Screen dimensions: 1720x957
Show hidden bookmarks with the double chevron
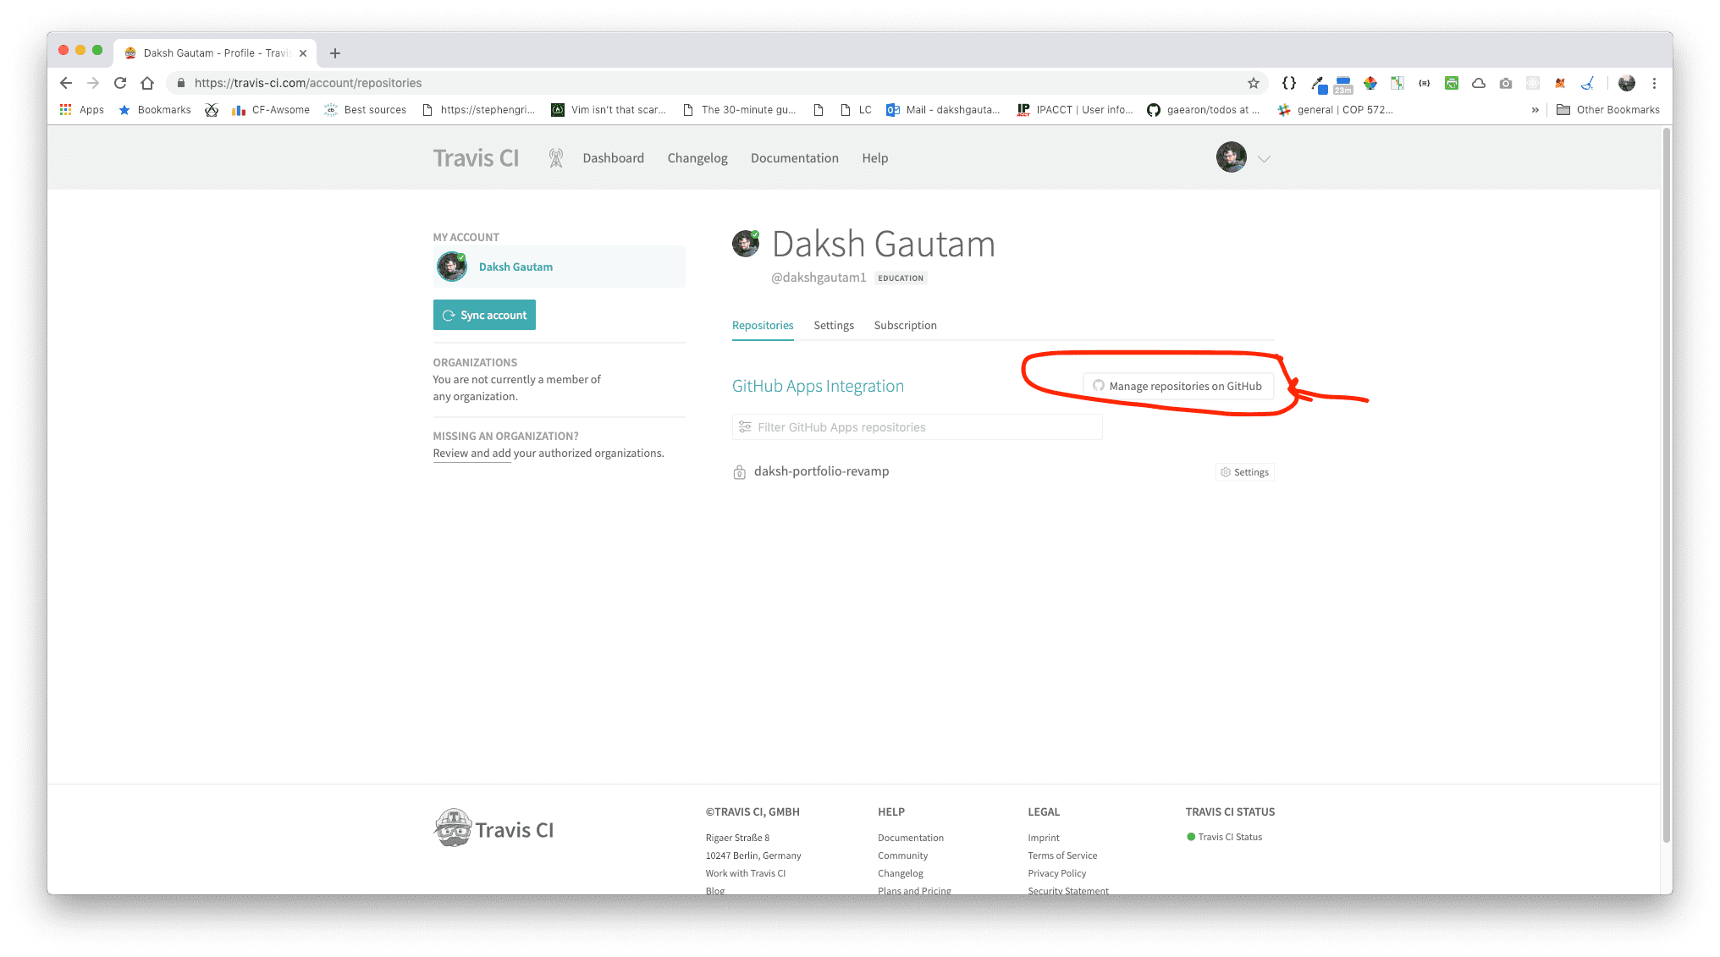pyautogui.click(x=1535, y=110)
